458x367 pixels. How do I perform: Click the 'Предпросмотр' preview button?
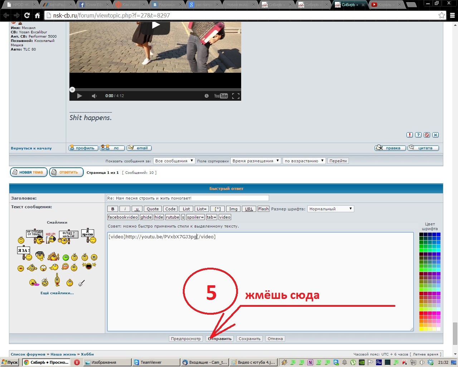coord(186,339)
